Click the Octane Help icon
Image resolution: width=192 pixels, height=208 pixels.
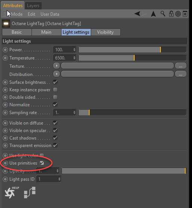[x=12, y=193]
